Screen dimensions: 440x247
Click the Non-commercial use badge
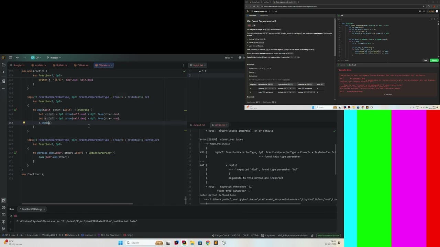(x=329, y=235)
